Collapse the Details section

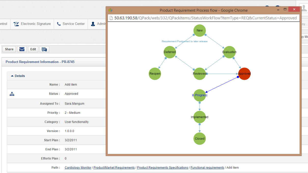coord(18,76)
